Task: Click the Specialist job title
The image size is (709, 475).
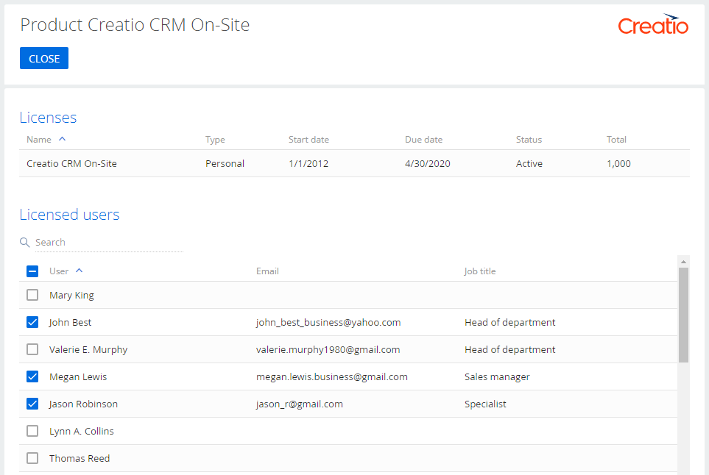Action: (485, 404)
